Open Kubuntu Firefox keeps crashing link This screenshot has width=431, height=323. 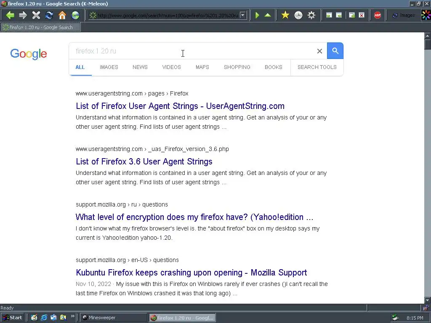tap(192, 273)
